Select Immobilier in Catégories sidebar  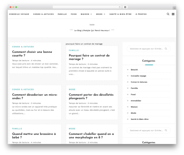click(x=136, y=101)
